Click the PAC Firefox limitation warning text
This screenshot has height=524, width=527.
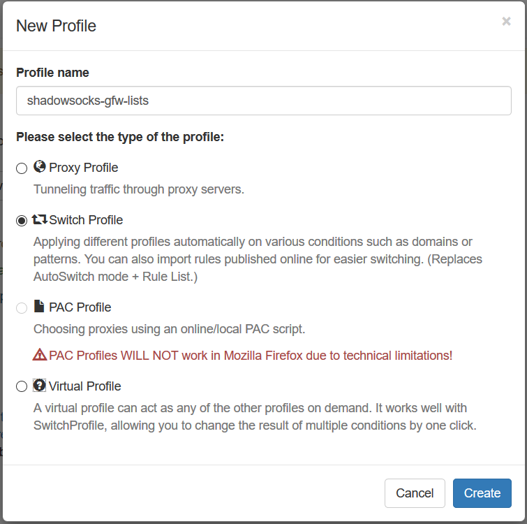(251, 356)
